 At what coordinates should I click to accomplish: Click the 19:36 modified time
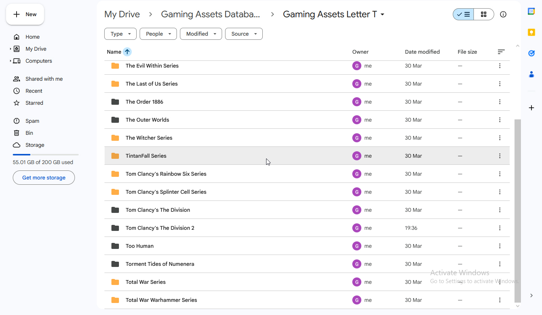point(411,228)
